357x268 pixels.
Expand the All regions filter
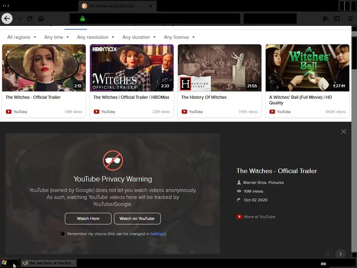22,37
